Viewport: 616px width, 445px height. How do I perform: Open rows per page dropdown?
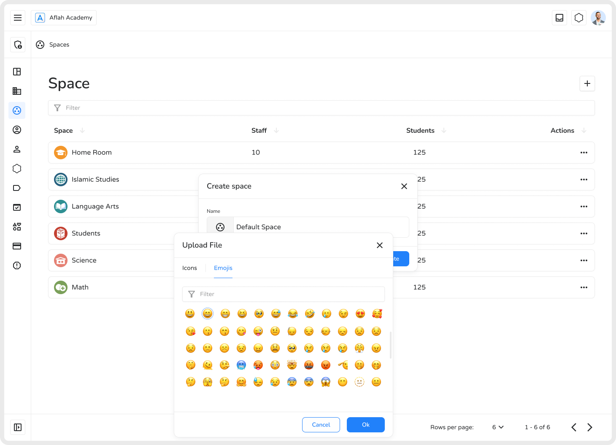[x=498, y=427]
